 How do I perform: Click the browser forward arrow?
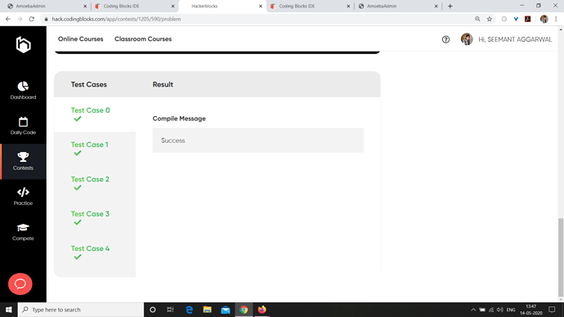[20, 19]
